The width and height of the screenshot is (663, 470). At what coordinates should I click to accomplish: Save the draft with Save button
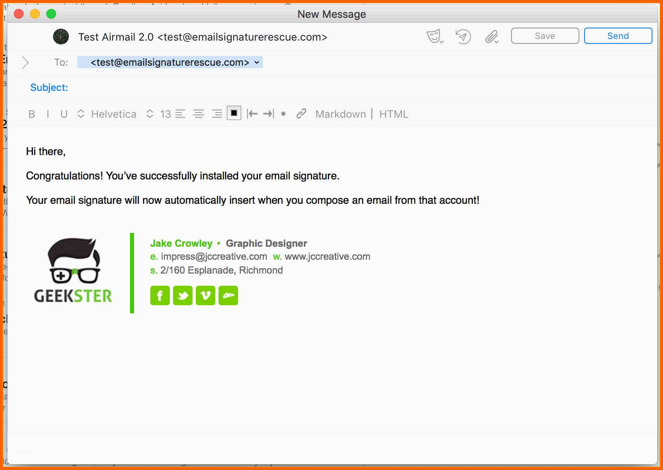545,36
